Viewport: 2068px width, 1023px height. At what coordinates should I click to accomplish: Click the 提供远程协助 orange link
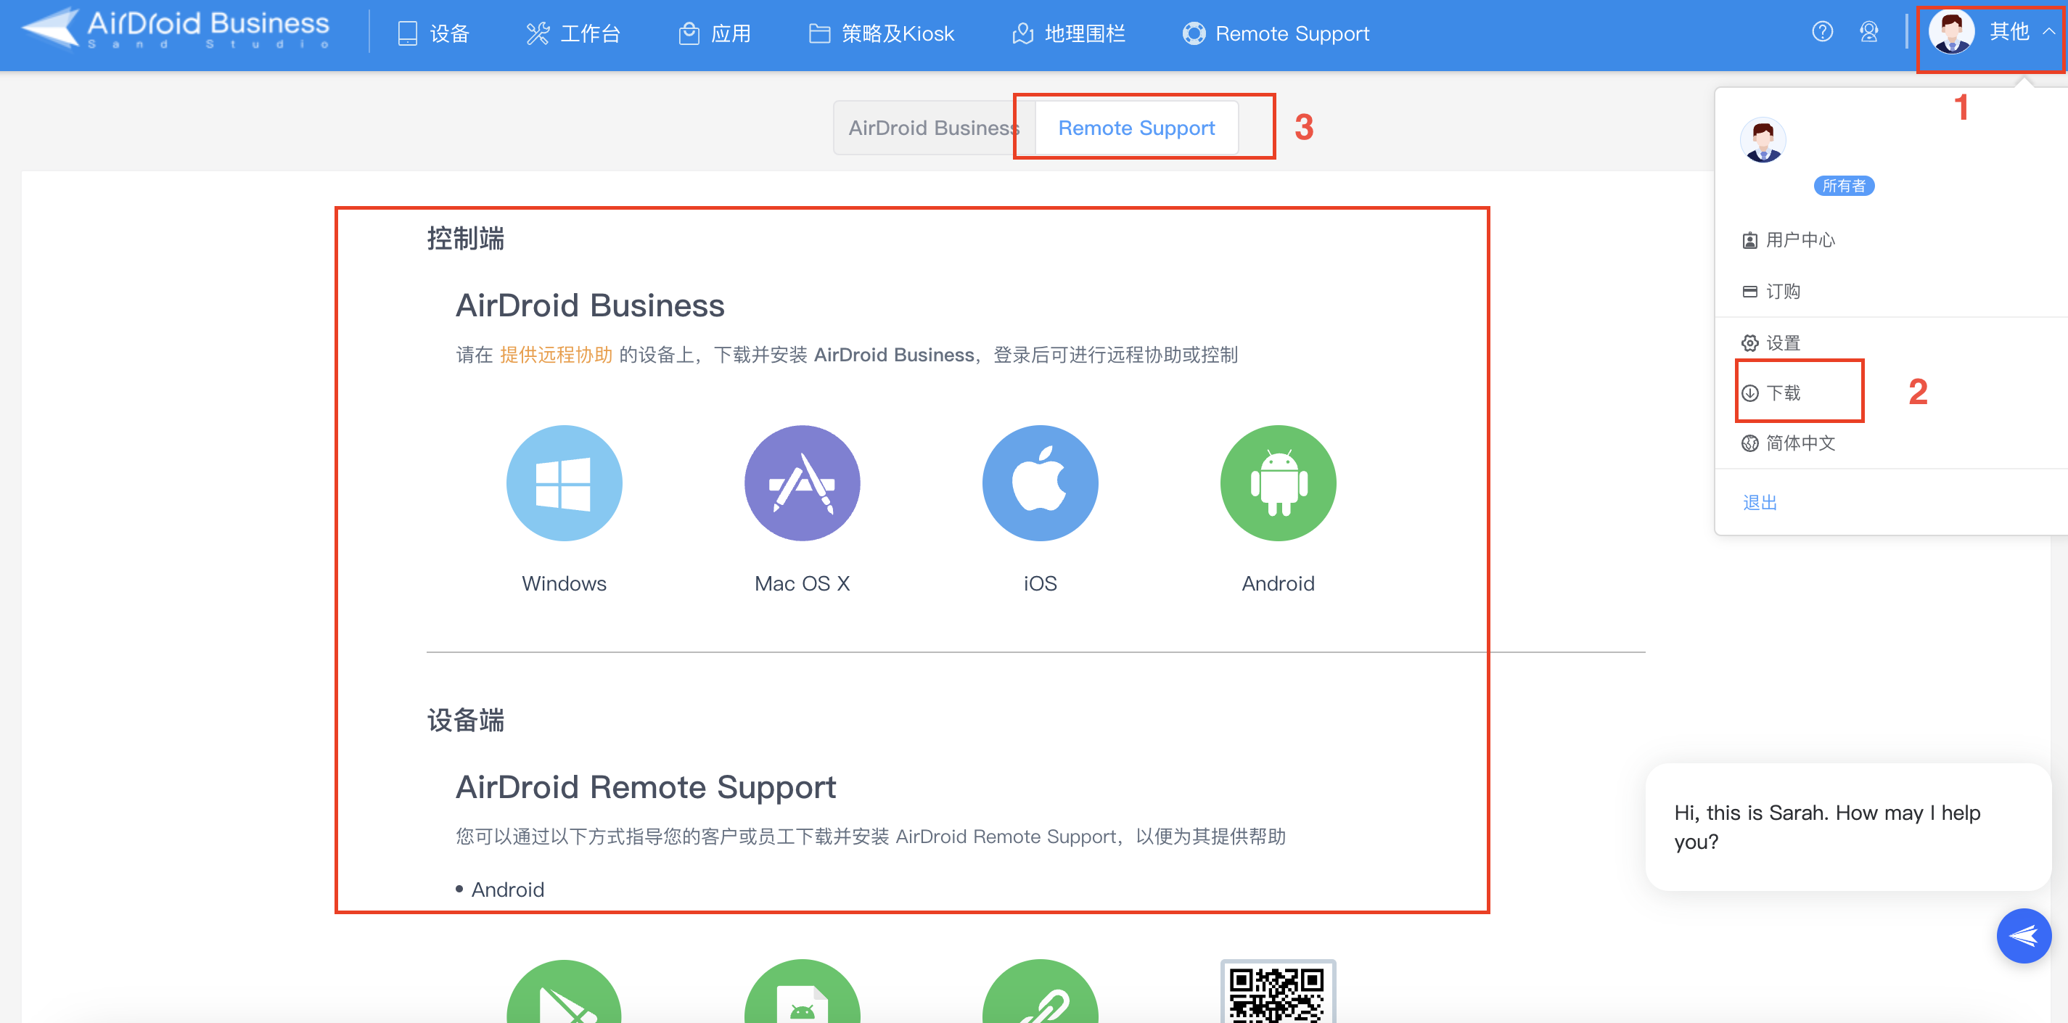click(556, 355)
